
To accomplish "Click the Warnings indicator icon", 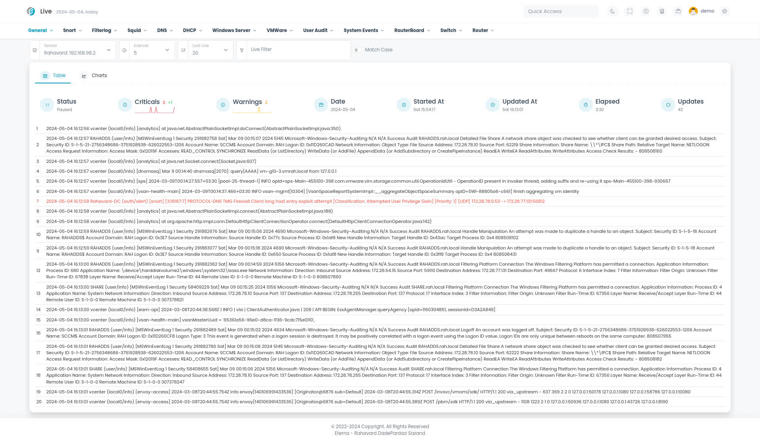I will point(223,105).
